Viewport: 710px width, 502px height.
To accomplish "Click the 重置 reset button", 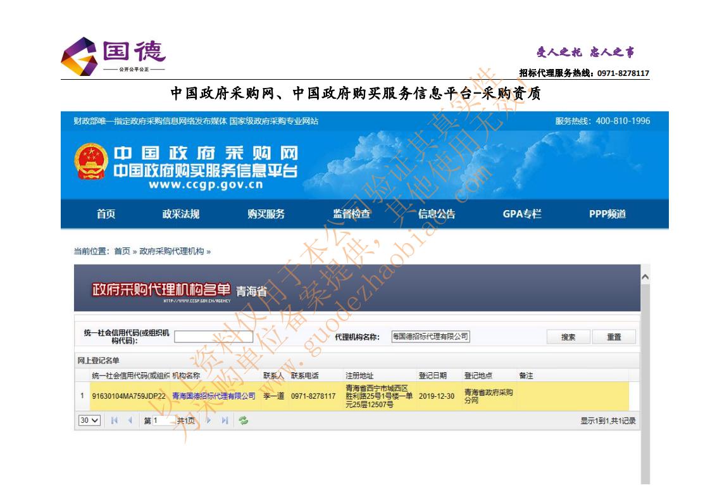I will point(613,336).
